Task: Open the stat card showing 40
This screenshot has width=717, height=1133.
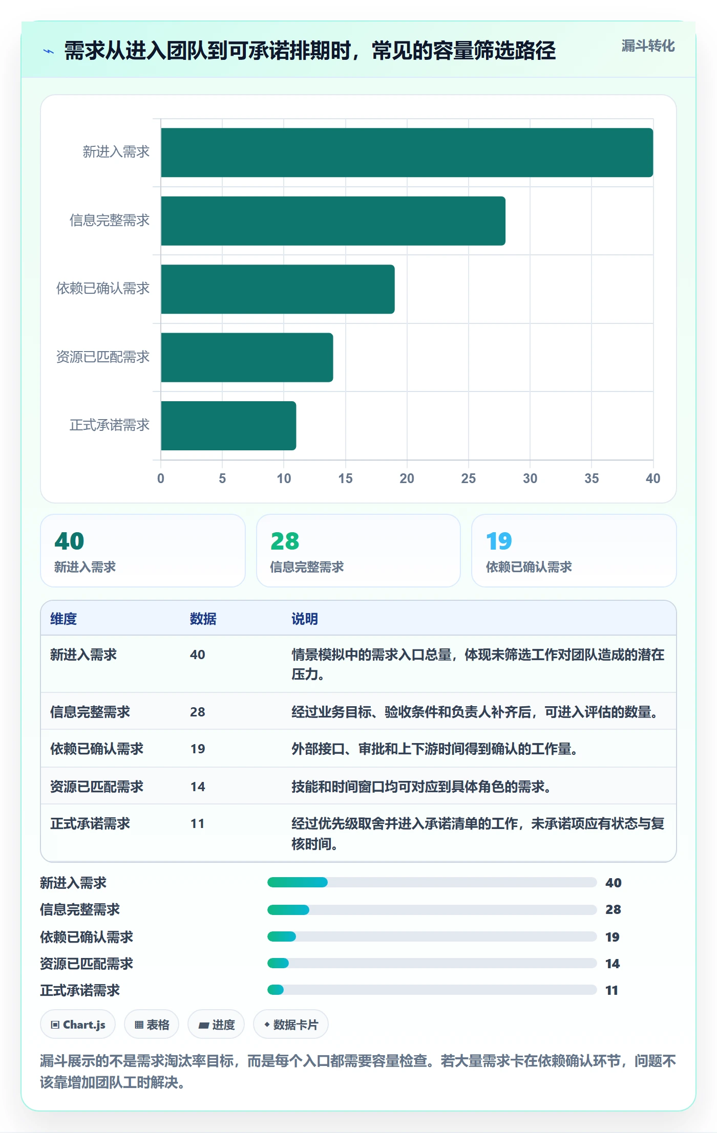Action: [x=143, y=551]
